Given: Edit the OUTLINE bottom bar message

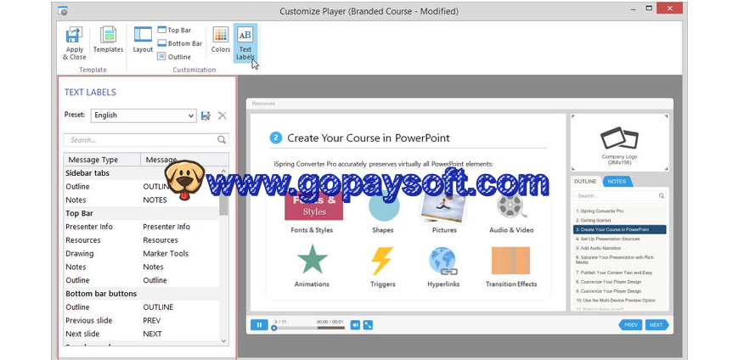Looking at the screenshot, I should coord(159,307).
